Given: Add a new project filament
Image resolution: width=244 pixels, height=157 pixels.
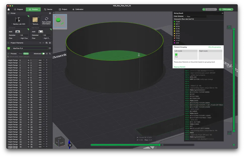Looking at the screenshot, I should (x=40, y=43).
